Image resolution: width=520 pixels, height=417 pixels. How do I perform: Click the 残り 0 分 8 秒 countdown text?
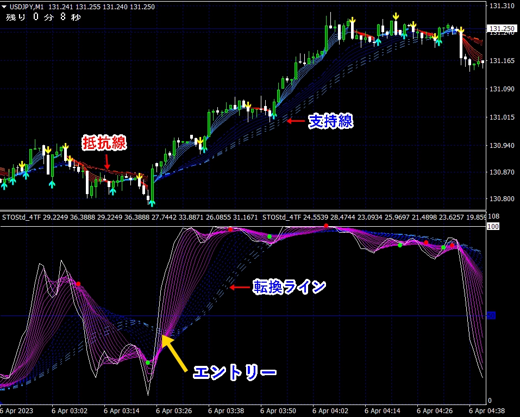pos(43,17)
